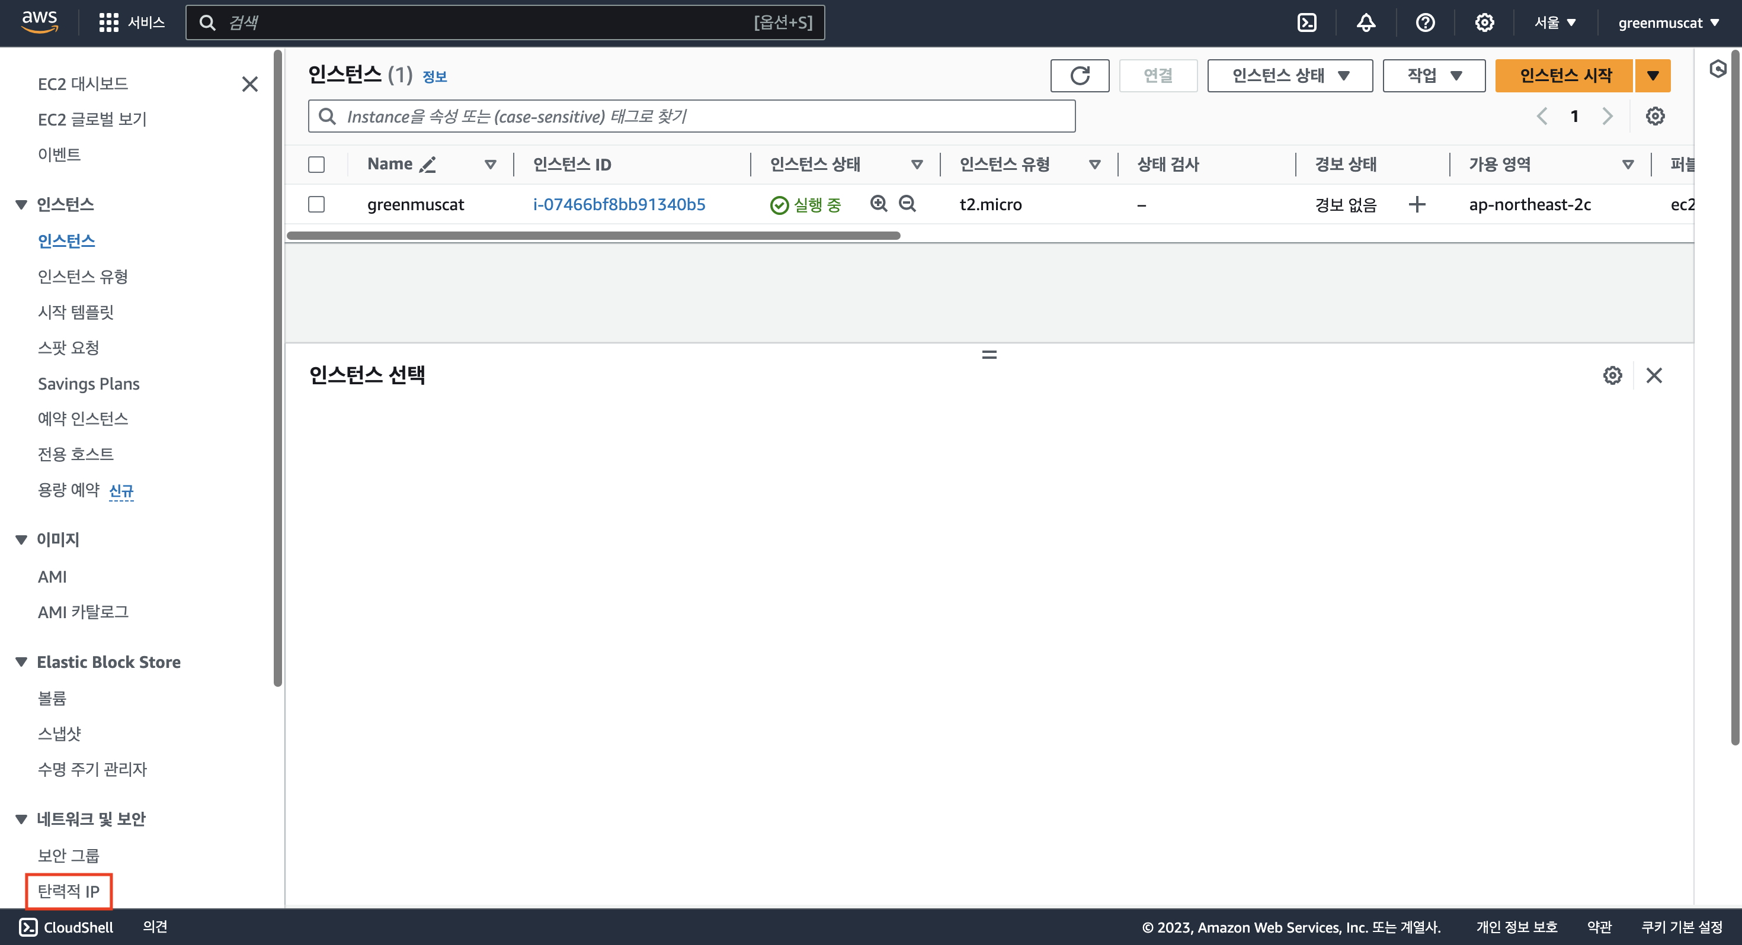Viewport: 1742px width, 945px height.
Task: Close the 인스턴스 선택 details panel
Action: point(1654,375)
